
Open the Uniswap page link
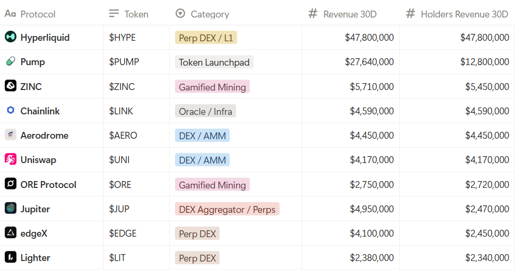point(38,160)
